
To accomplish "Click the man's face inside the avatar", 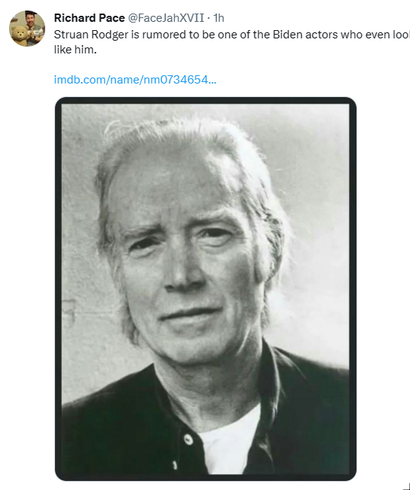I will pos(31,20).
